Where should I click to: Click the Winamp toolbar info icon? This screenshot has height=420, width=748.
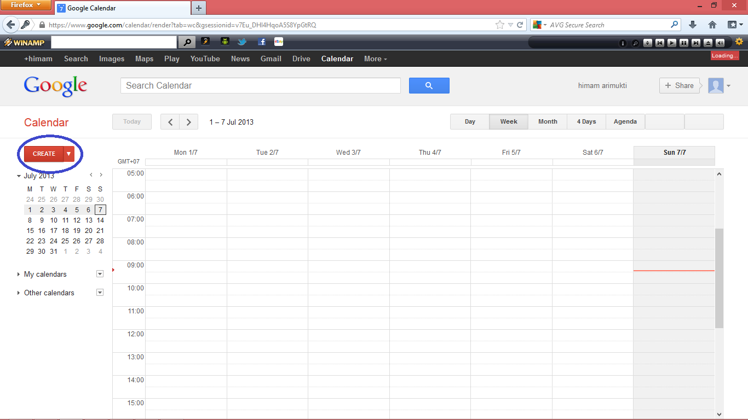[623, 43]
